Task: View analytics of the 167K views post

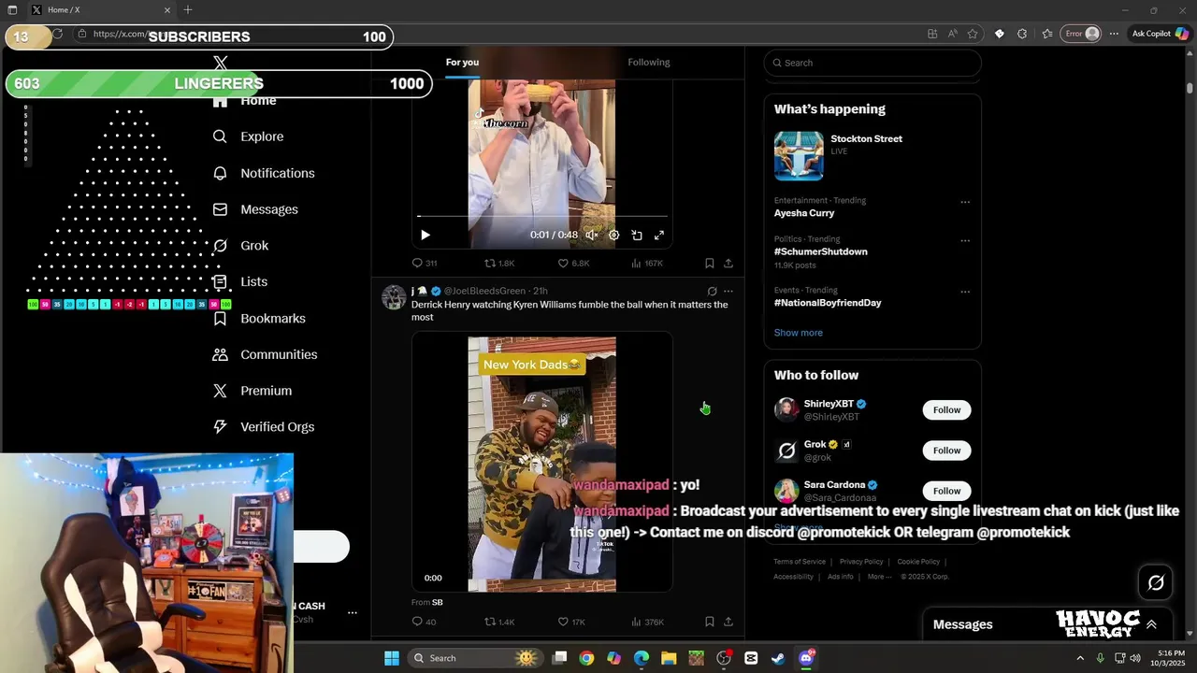Action: 647,264
